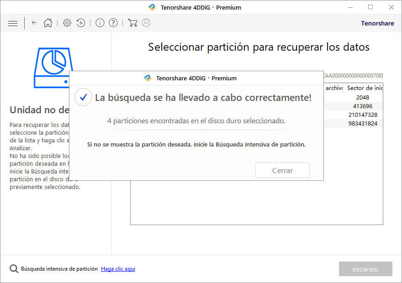Close the main window
Viewport: 402px width, 283px height.
391,7
